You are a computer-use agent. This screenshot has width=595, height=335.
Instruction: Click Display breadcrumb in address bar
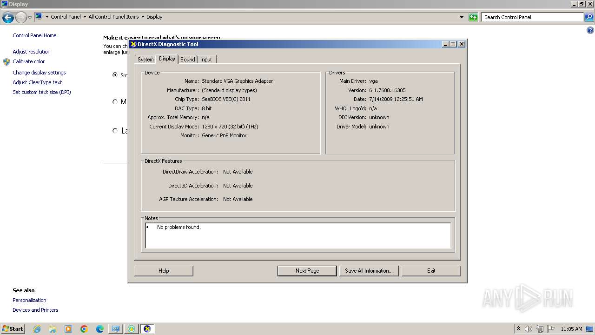(x=154, y=17)
